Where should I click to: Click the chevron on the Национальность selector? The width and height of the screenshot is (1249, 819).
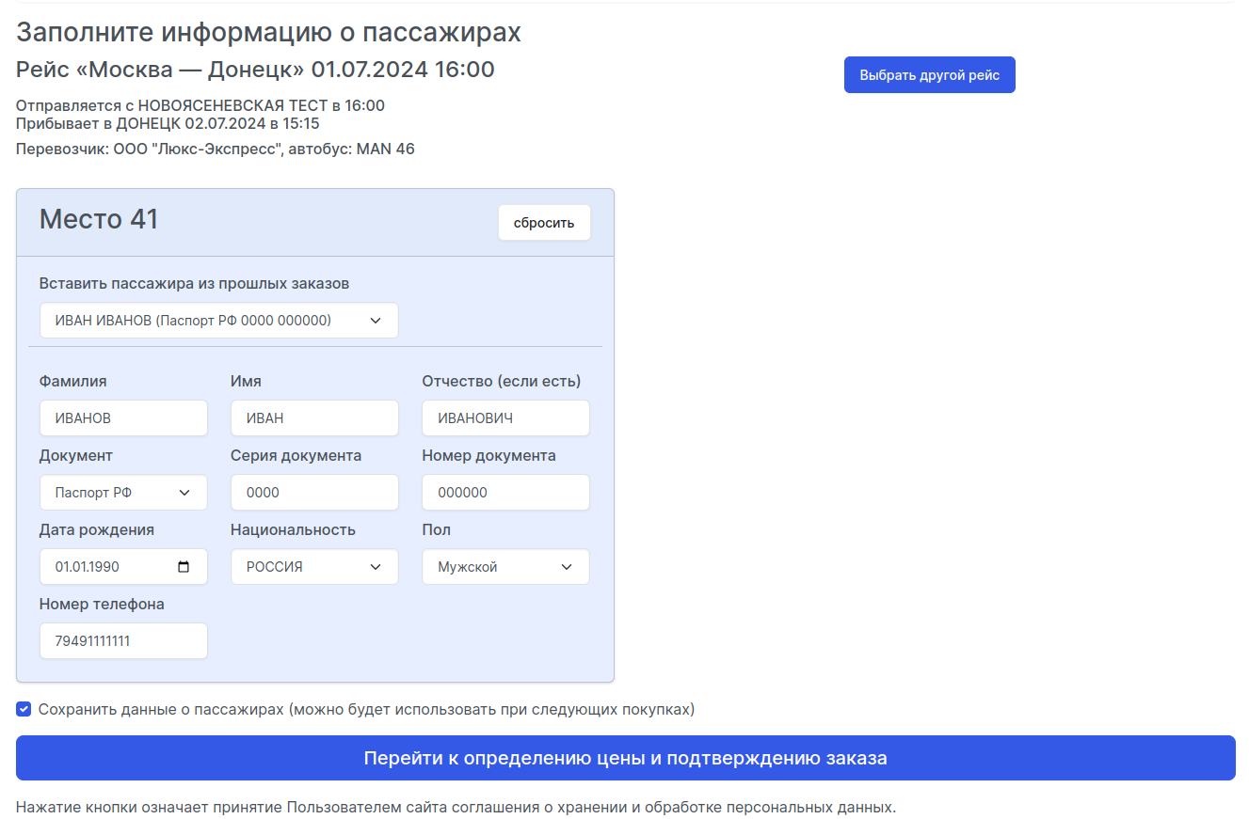(375, 566)
